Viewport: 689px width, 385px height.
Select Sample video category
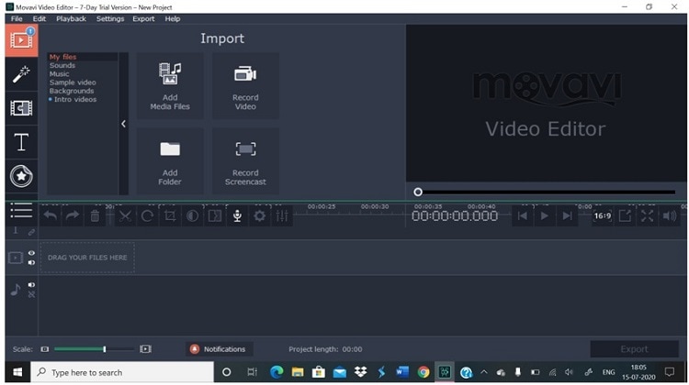pyautogui.click(x=73, y=82)
